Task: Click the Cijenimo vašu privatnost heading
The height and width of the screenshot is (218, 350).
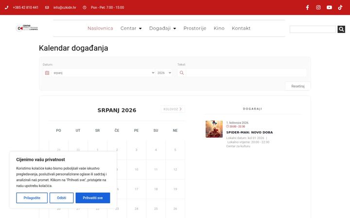Action: pyautogui.click(x=40, y=159)
